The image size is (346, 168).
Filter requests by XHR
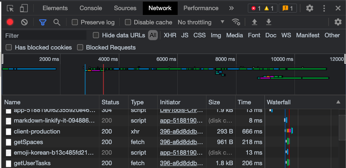pyautogui.click(x=170, y=35)
